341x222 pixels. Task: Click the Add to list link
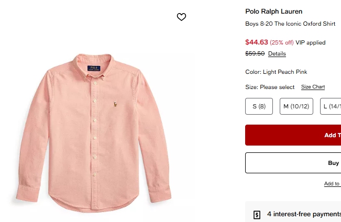pos(332,184)
